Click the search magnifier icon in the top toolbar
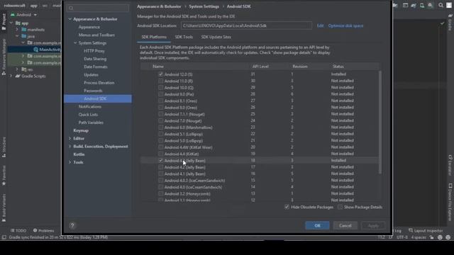Viewport: 454px width, 255px height. point(441,5)
